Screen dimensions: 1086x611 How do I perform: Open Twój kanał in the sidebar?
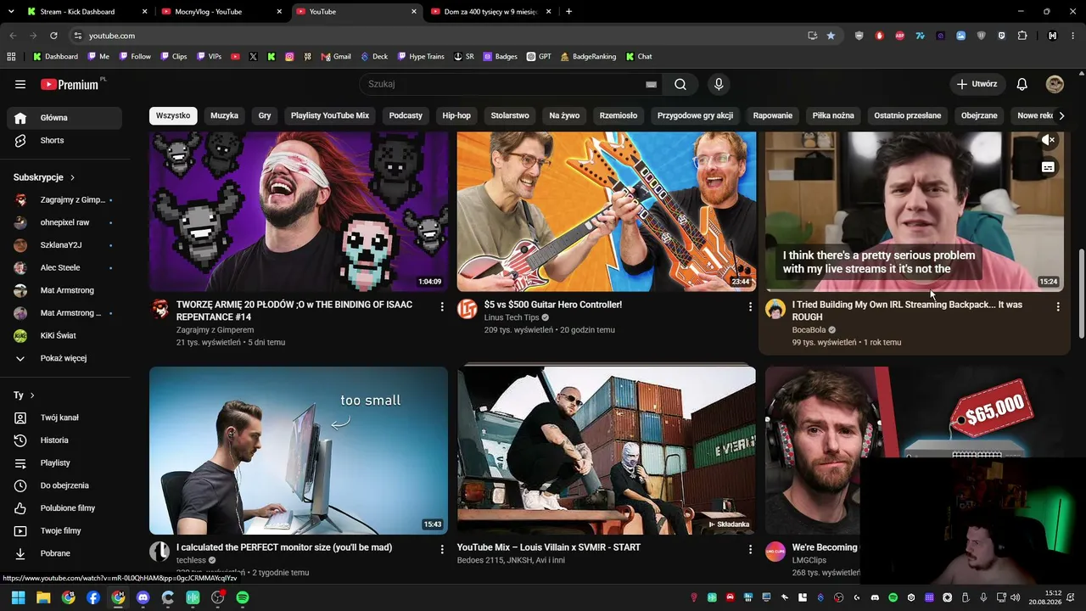pyautogui.click(x=64, y=418)
